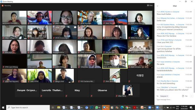195x110 pixels.
Task: Open File Explorer taskbar icon
Action: point(59,107)
